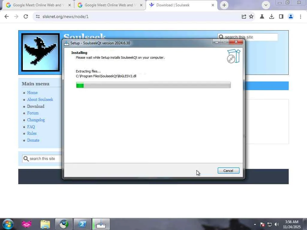Switch to the browser taskbar button

[64, 224]
